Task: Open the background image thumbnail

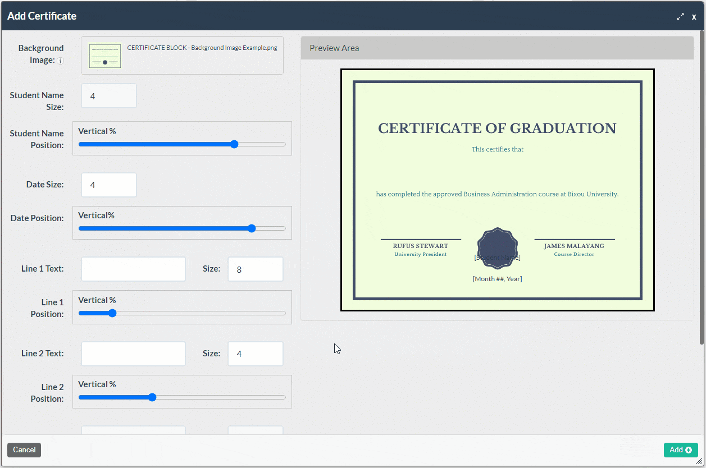Action: 105,56
